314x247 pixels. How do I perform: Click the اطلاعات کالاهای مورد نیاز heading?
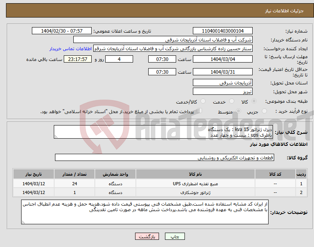coord(279,144)
